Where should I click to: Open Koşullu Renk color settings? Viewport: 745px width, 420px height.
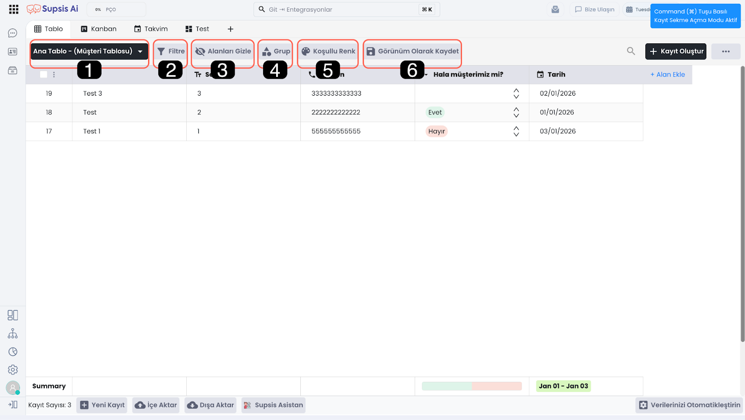[x=328, y=51]
